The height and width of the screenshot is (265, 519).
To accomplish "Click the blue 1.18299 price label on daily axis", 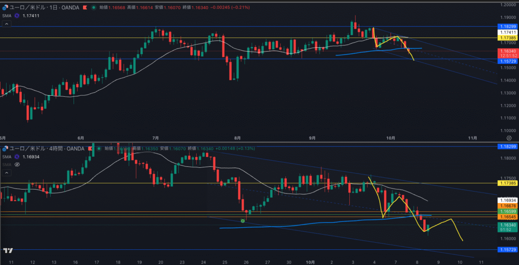I will tap(508, 26).
